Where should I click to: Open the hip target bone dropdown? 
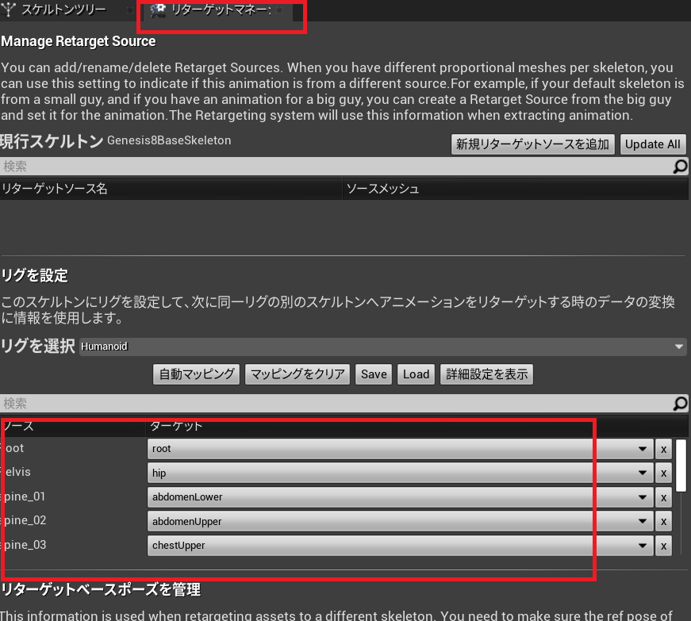pyautogui.click(x=400, y=473)
